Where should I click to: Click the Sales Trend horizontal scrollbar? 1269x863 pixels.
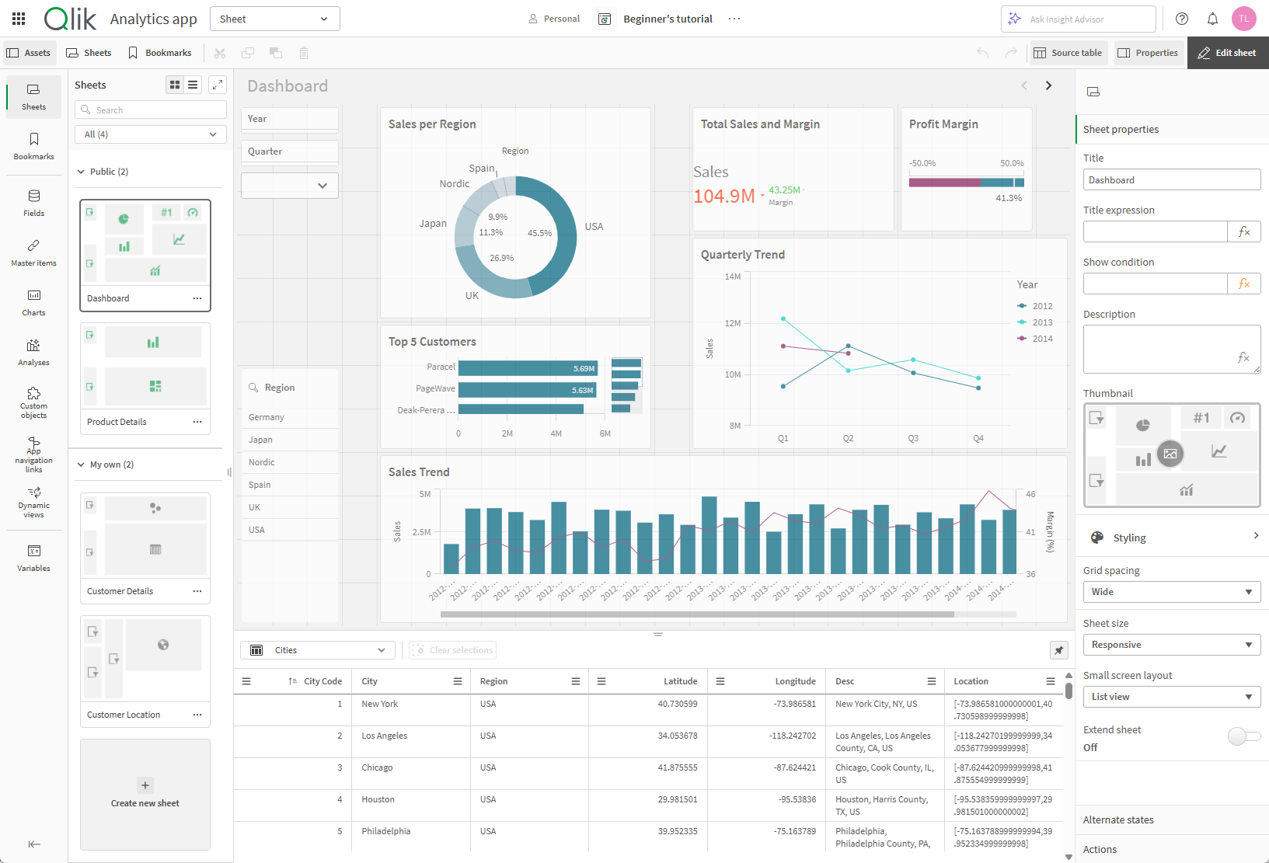click(696, 614)
